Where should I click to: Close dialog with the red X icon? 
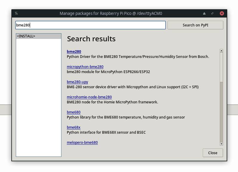pyautogui.click(x=222, y=13)
